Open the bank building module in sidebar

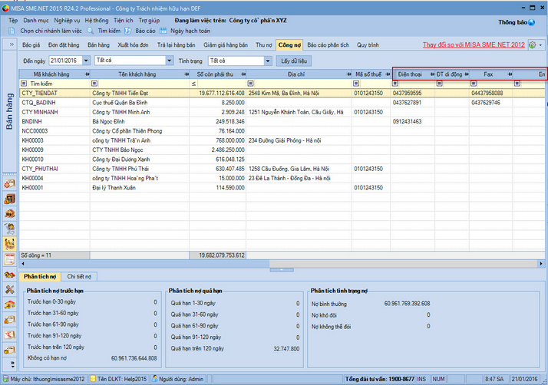(x=10, y=214)
